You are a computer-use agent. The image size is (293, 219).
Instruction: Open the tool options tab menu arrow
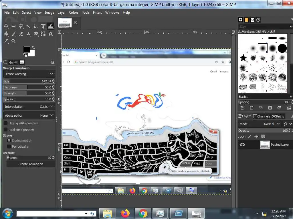click(x=53, y=62)
